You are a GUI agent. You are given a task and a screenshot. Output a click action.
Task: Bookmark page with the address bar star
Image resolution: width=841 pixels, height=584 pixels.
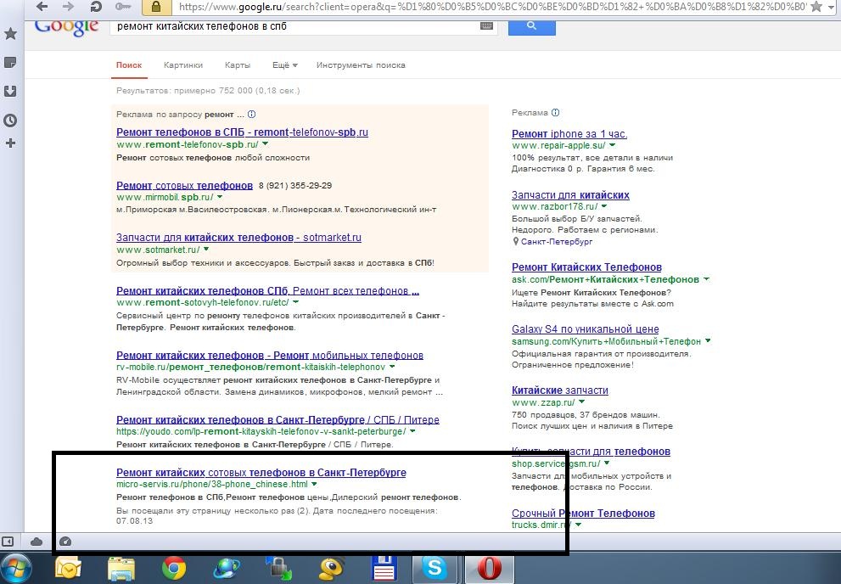click(816, 7)
